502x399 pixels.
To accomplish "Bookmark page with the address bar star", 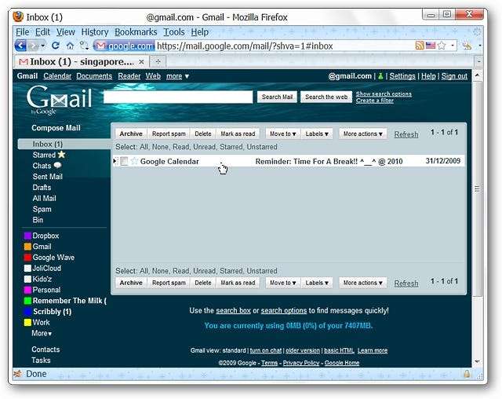I will pyautogui.click(x=442, y=46).
